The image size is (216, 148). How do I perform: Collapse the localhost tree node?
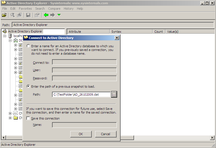[x=5, y=36]
